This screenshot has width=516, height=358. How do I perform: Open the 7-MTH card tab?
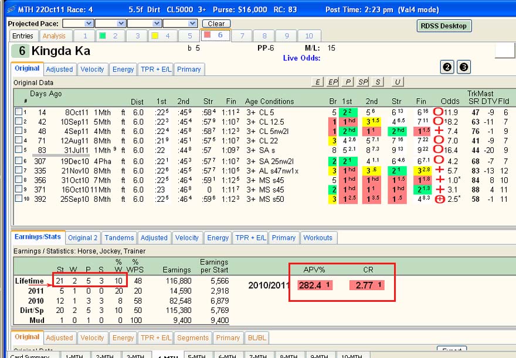click(x=257, y=356)
